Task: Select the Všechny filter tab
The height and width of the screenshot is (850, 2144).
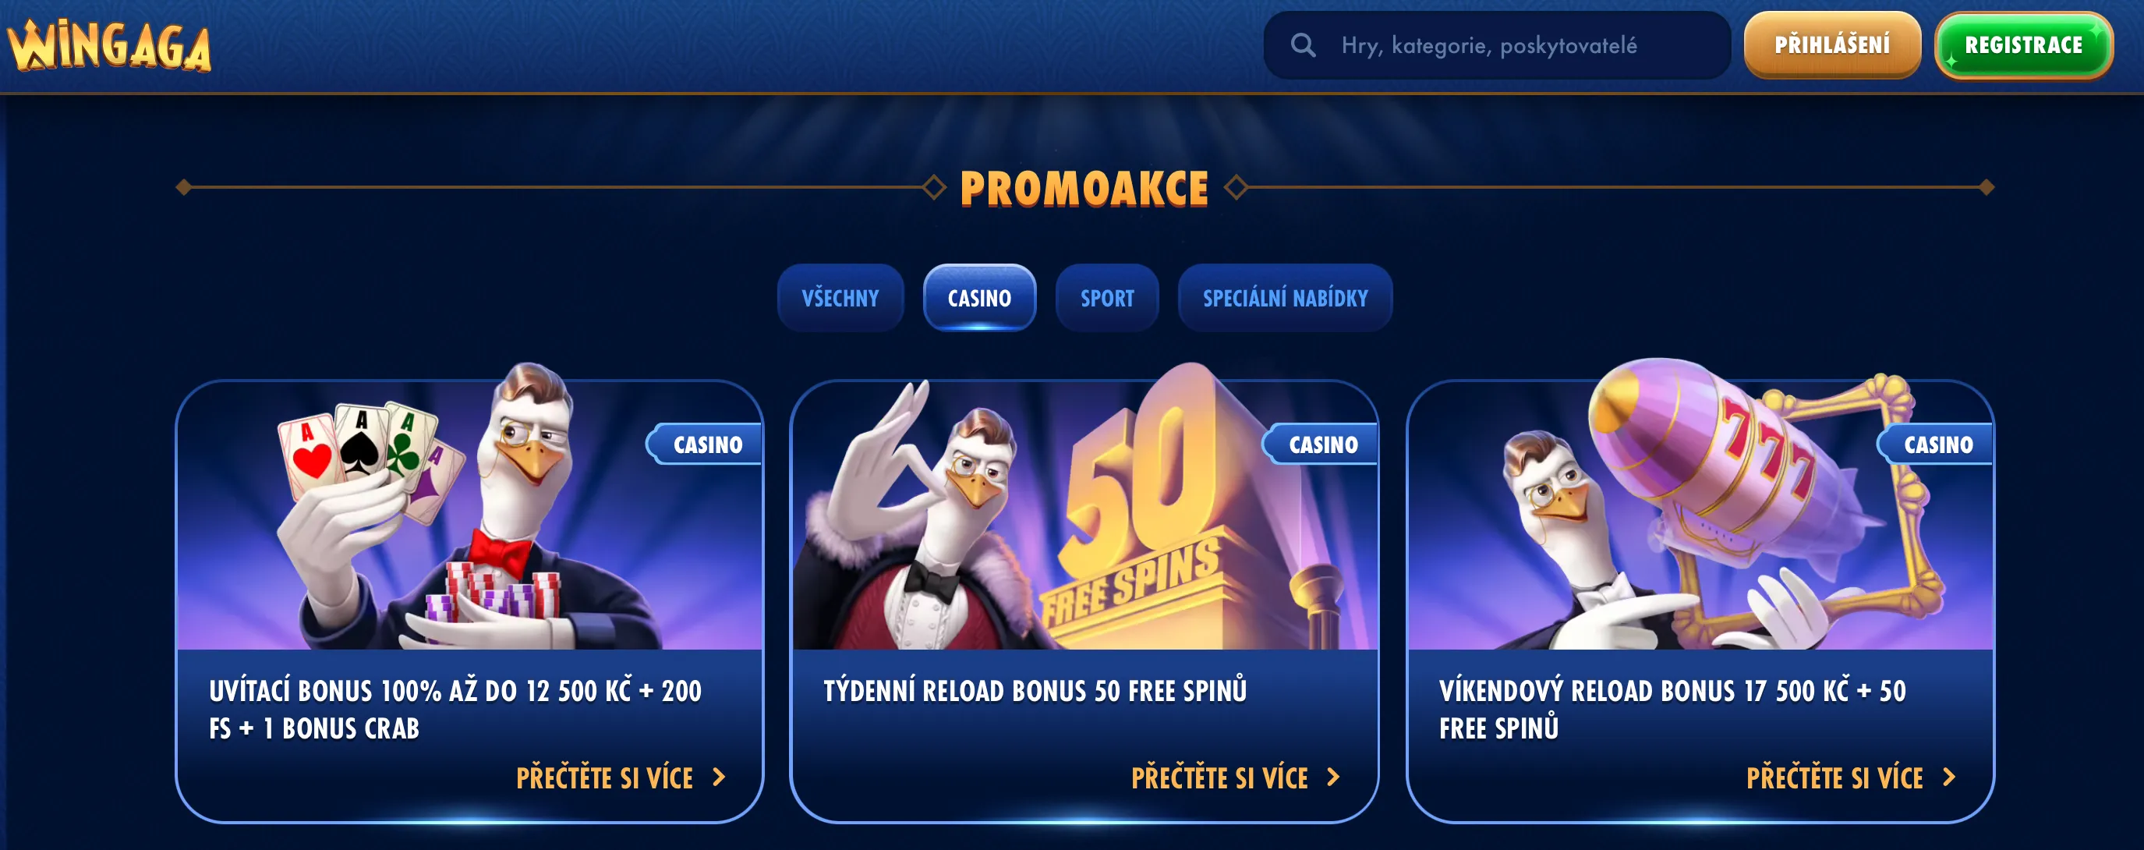Action: click(840, 298)
